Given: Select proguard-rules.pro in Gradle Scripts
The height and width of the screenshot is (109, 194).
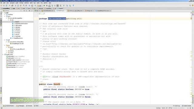Looking at the screenshot, I should pyautogui.click(x=12, y=62).
